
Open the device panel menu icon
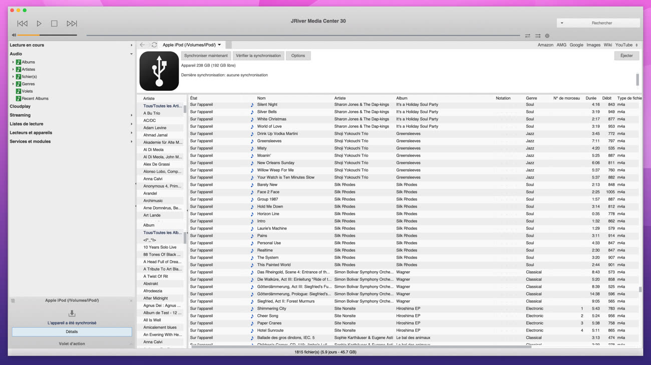[13, 301]
